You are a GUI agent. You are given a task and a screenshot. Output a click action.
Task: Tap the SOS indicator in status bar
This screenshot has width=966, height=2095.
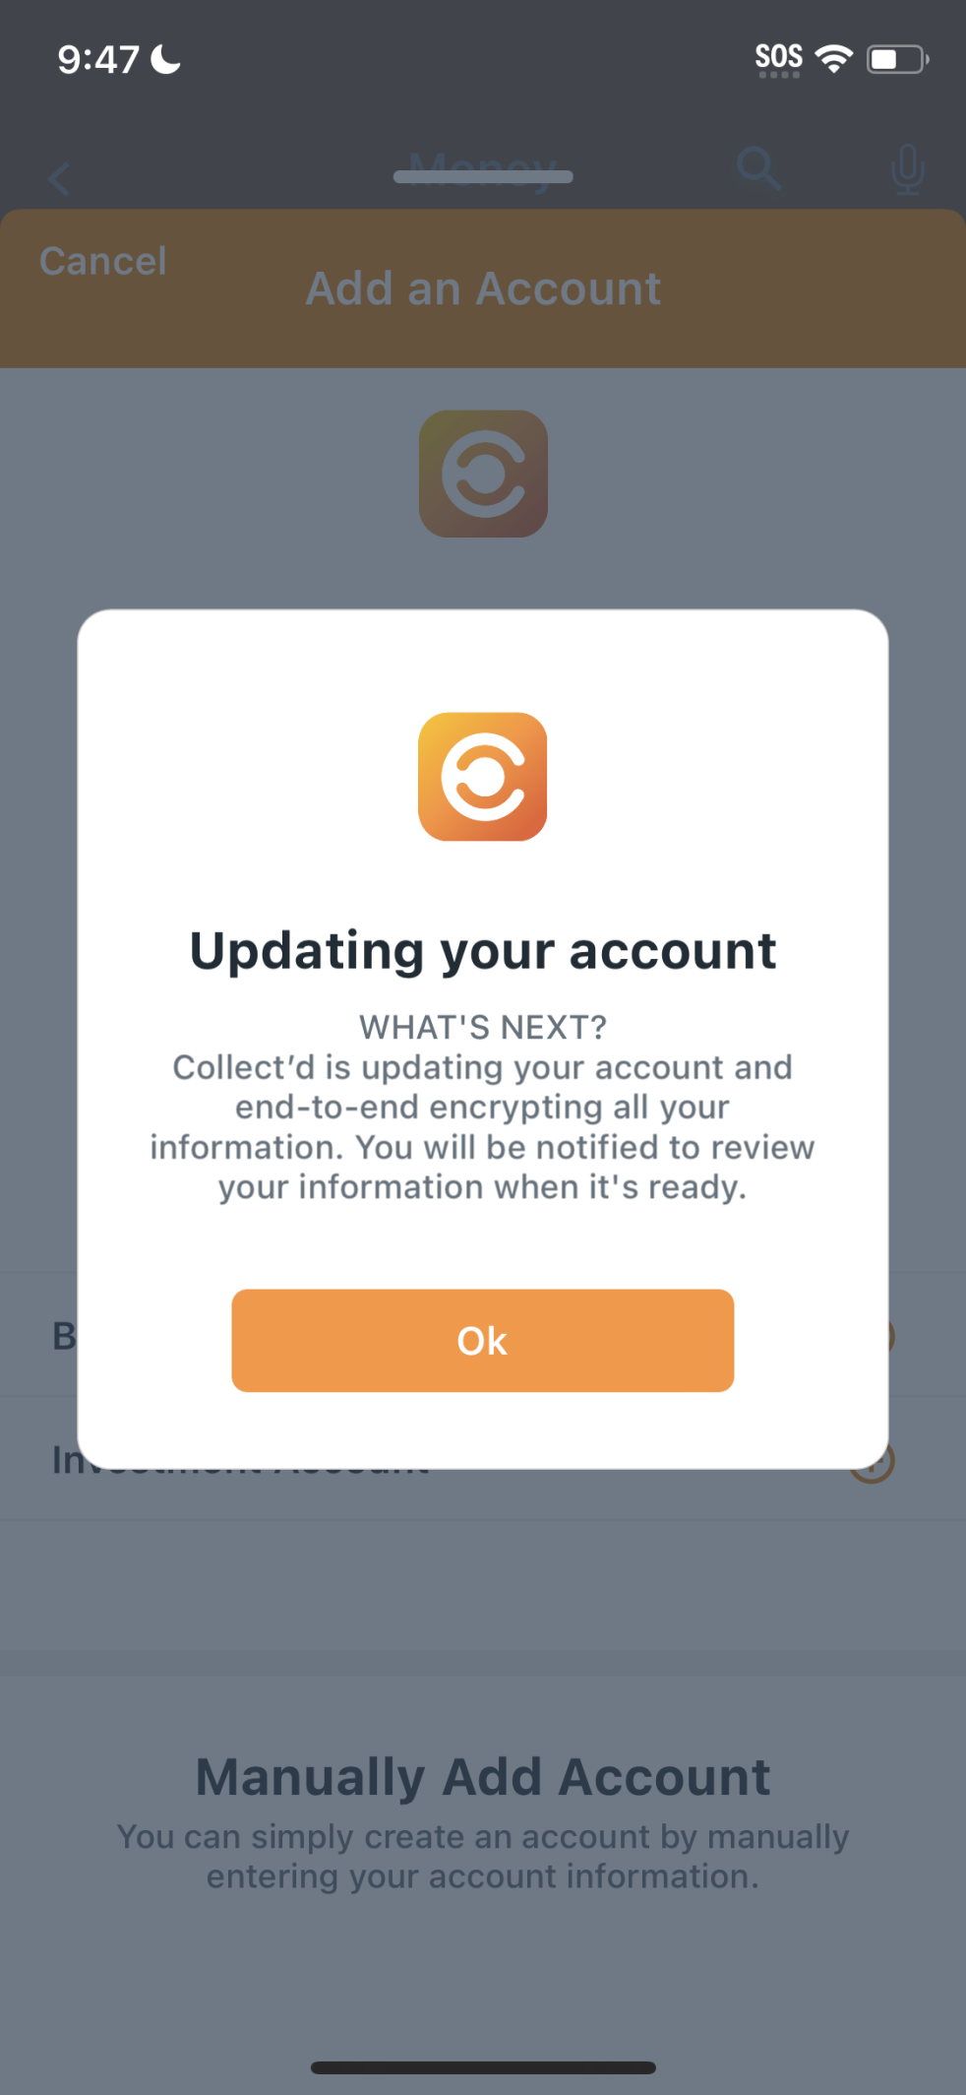pos(778,59)
